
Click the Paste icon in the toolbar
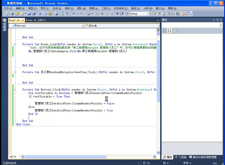click(x=50, y=14)
